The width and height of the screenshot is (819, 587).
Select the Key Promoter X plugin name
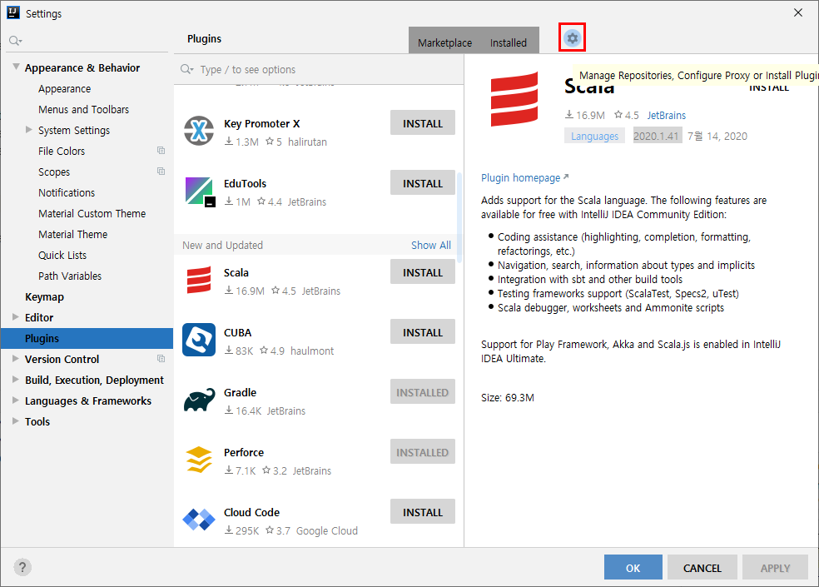click(x=261, y=124)
